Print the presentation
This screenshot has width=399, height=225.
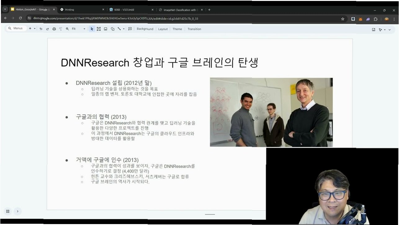click(x=54, y=29)
